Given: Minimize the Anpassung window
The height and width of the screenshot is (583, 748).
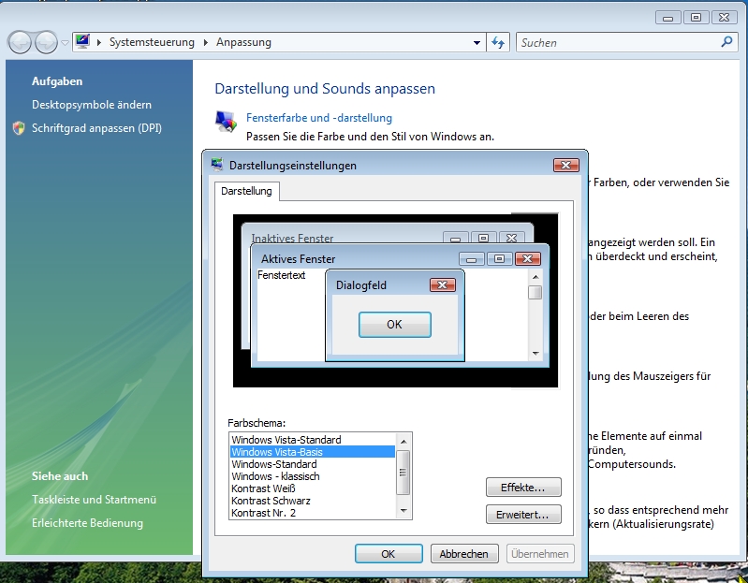Looking at the screenshot, I should [x=667, y=18].
